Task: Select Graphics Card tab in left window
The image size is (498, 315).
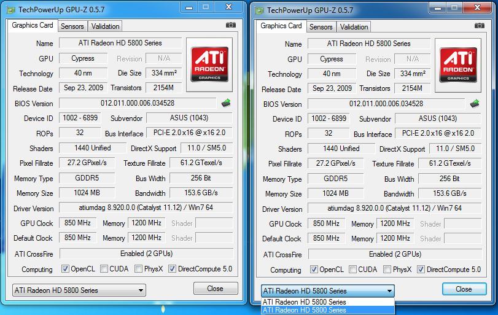Action: [33, 25]
